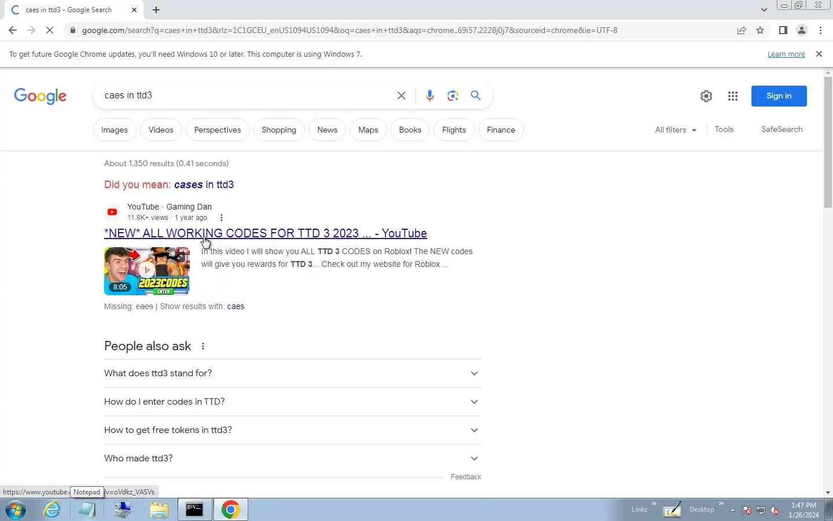Open the Chrome three-dot menu

(820, 30)
